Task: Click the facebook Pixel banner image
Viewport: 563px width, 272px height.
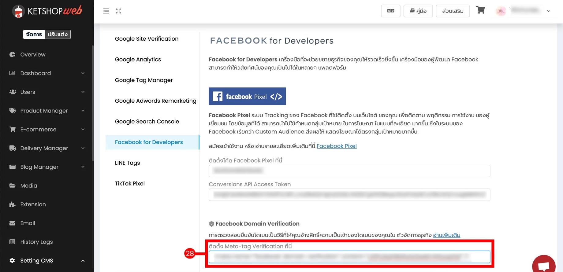Action: (247, 96)
